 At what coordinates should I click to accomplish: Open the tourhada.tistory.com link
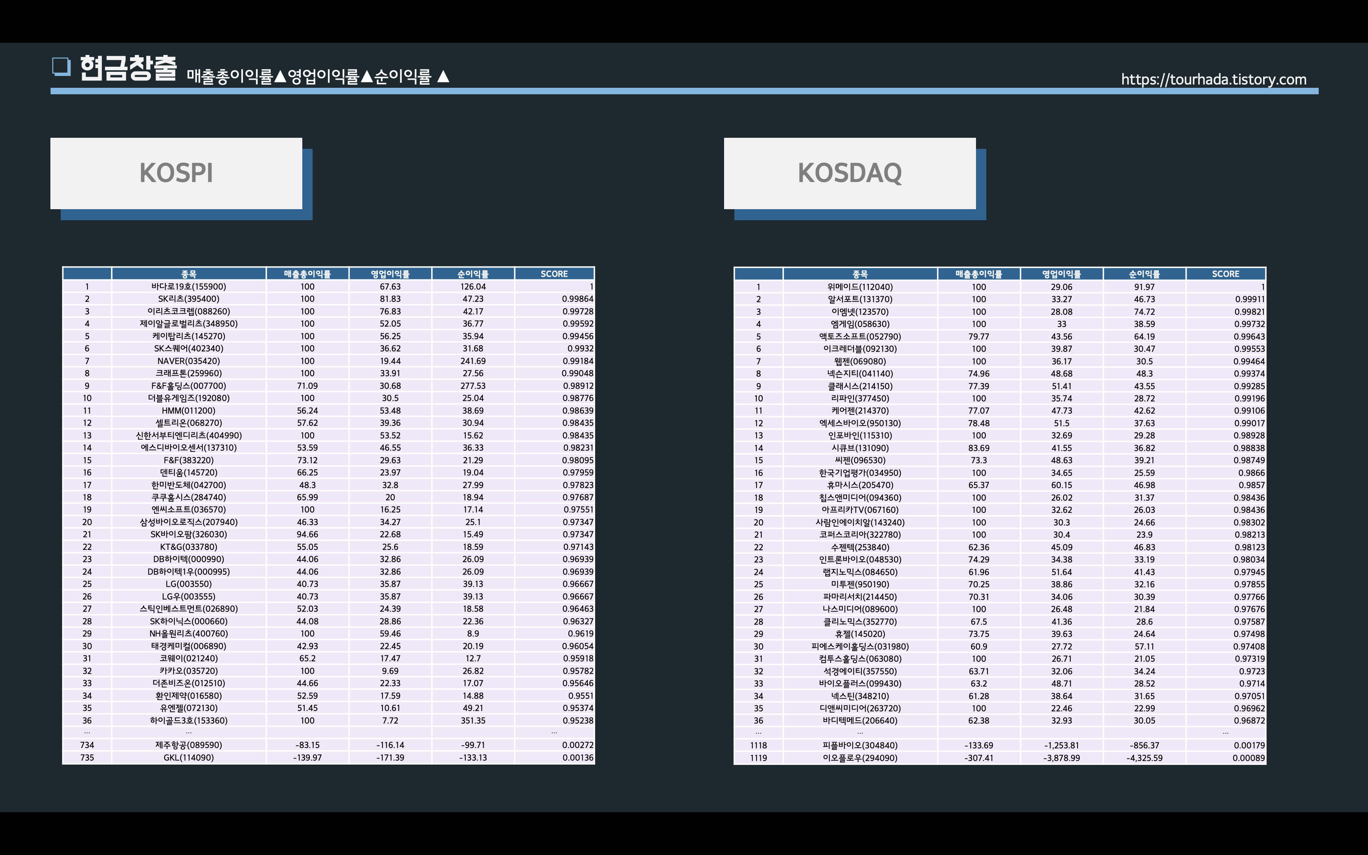[1213, 79]
